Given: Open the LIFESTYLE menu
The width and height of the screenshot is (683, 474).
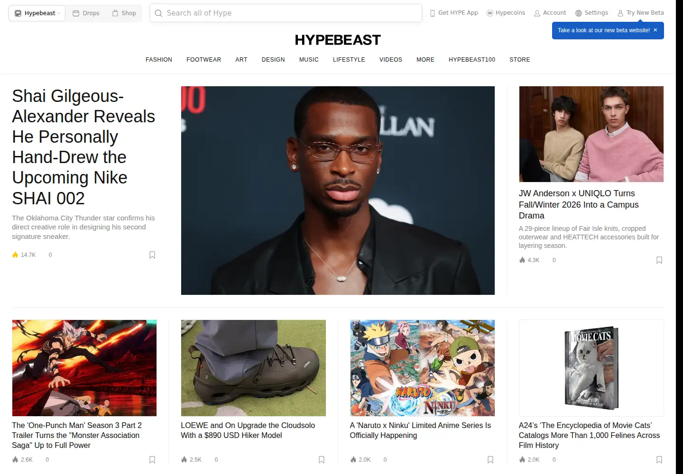Looking at the screenshot, I should [349, 60].
